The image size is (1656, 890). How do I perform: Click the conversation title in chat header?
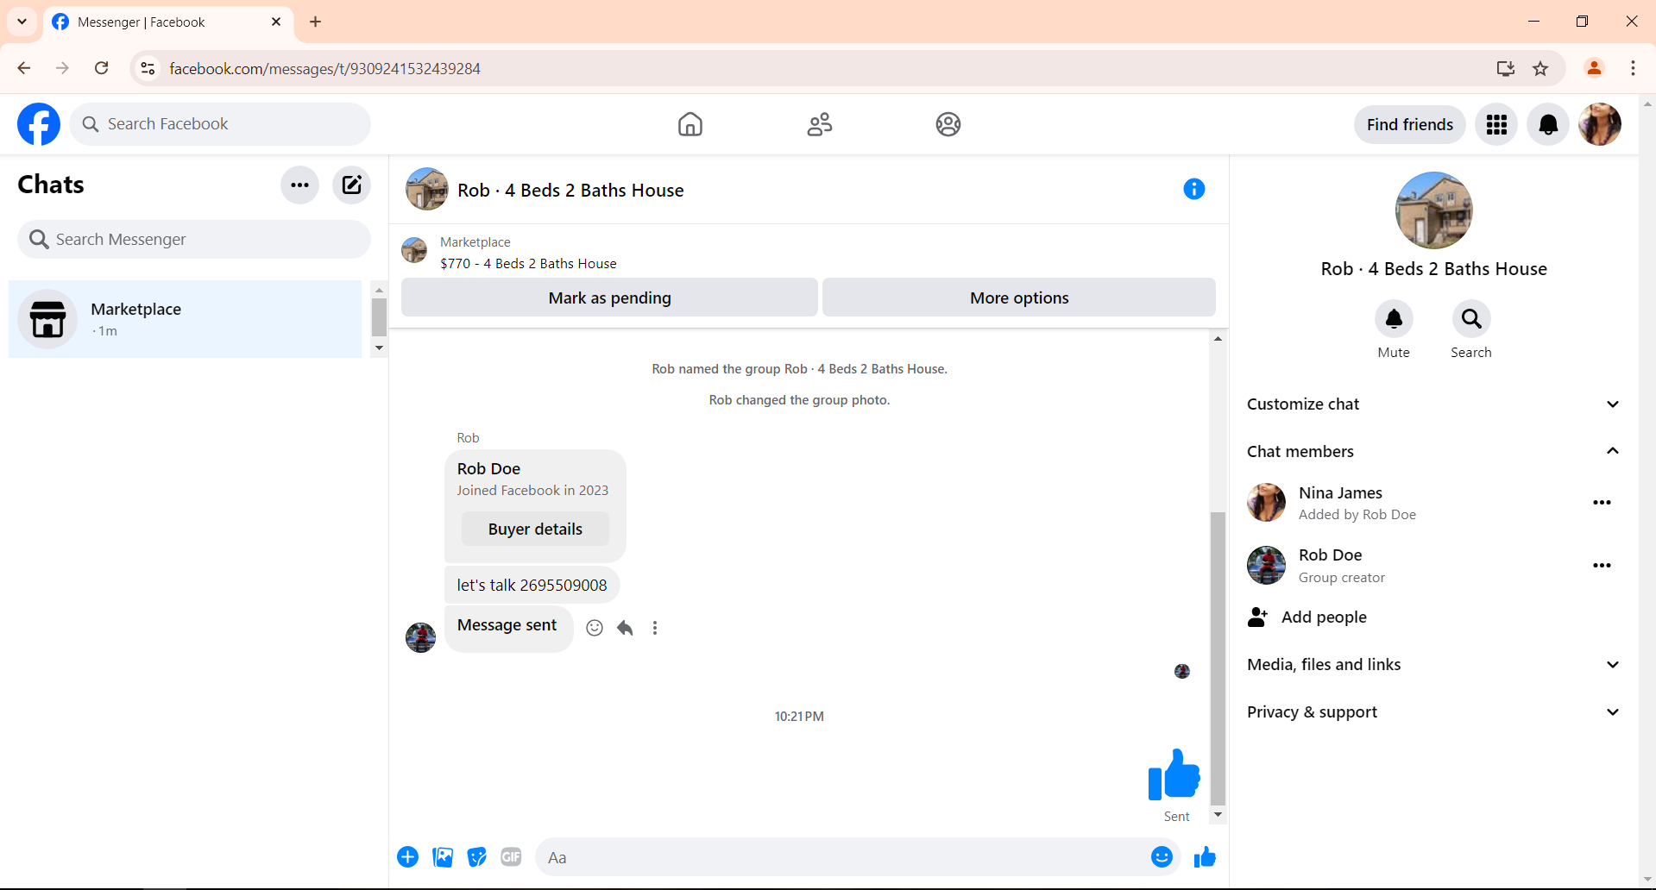570,191
